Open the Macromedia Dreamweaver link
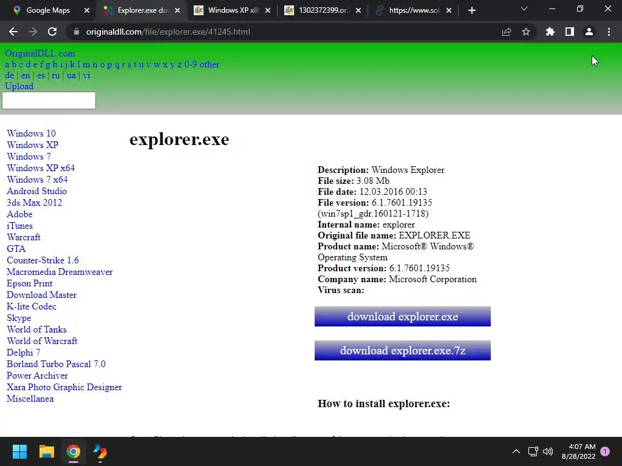Image resolution: width=622 pixels, height=466 pixels. click(x=60, y=272)
